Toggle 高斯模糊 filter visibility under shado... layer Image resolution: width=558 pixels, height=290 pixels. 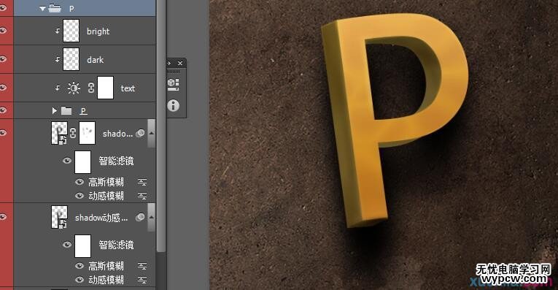pos(80,182)
